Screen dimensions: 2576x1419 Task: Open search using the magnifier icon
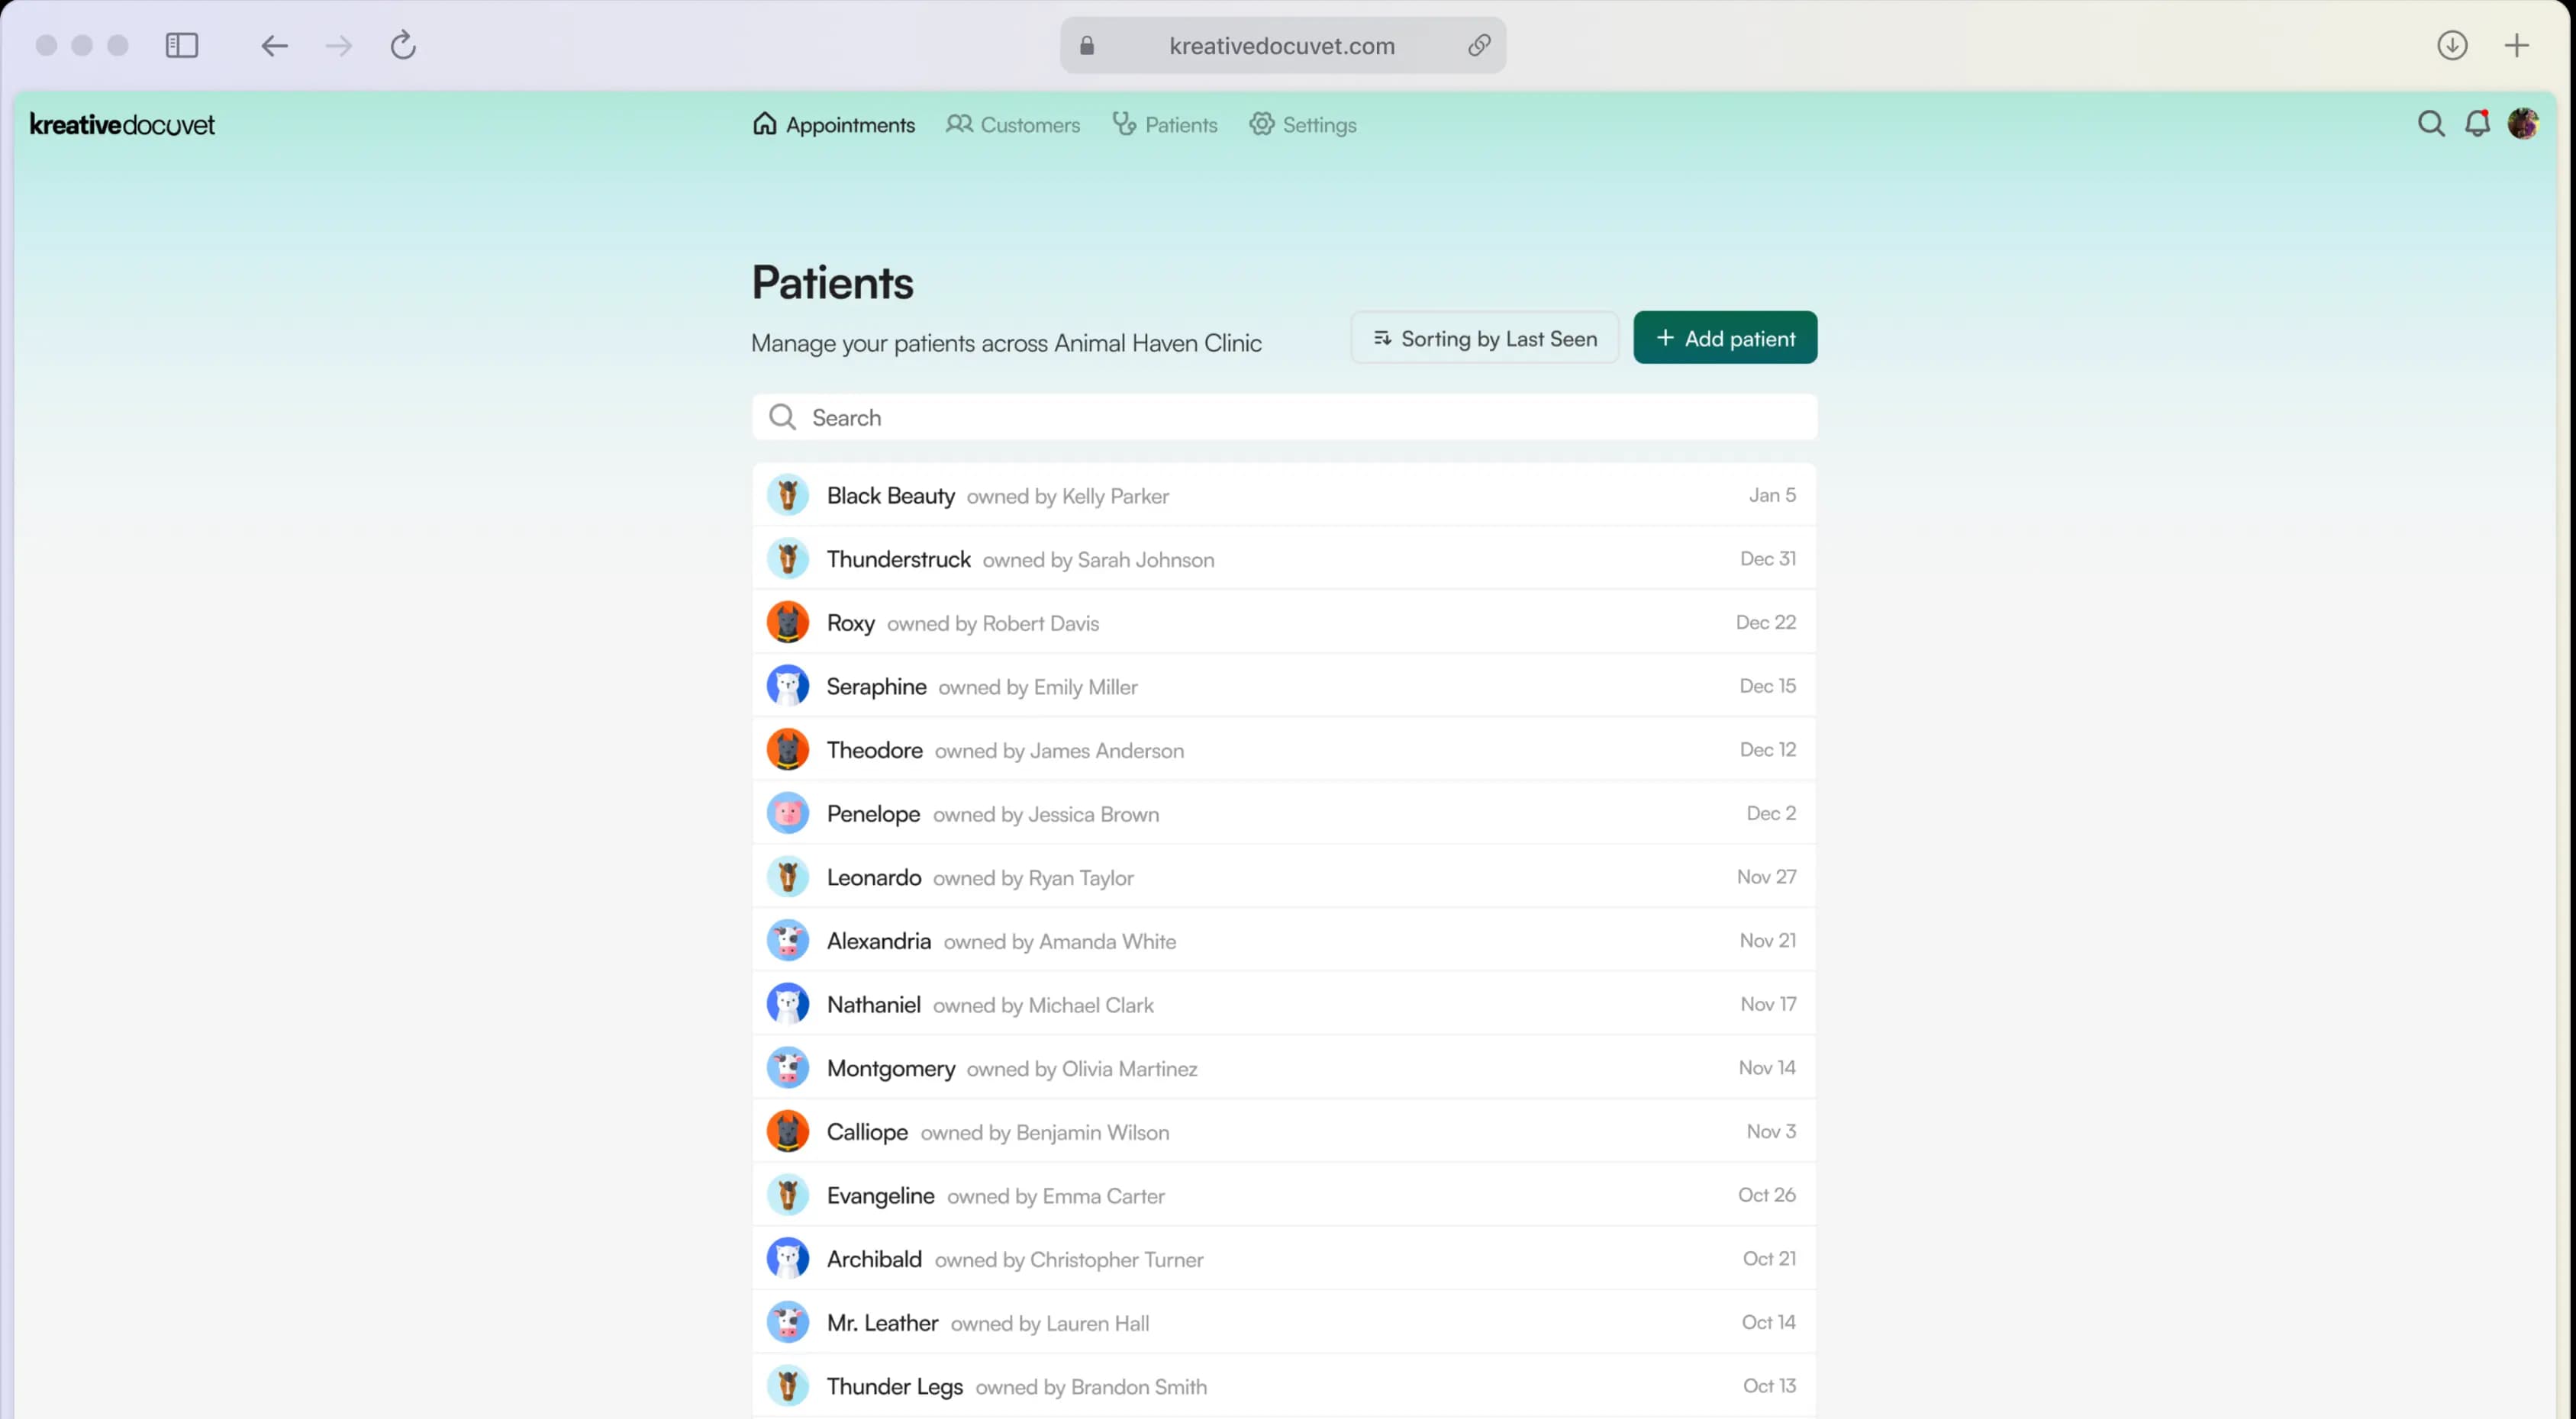tap(2430, 123)
